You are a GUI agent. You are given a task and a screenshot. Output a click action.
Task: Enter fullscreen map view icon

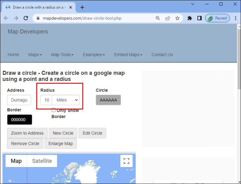[126, 161]
